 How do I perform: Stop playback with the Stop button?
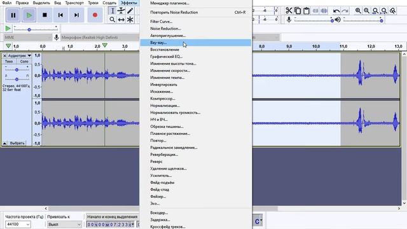coord(45,15)
